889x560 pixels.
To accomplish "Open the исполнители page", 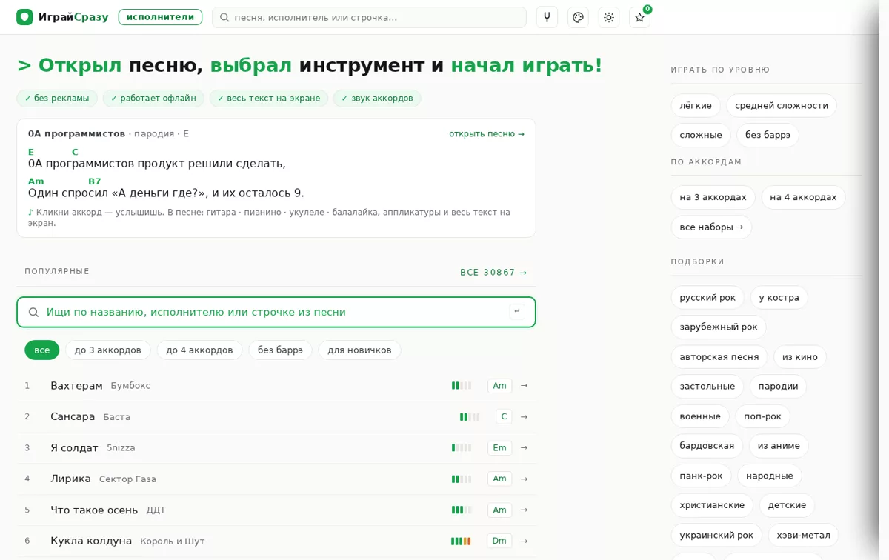I will tap(160, 17).
